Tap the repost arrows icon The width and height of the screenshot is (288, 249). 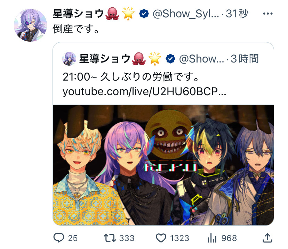coord(110,238)
